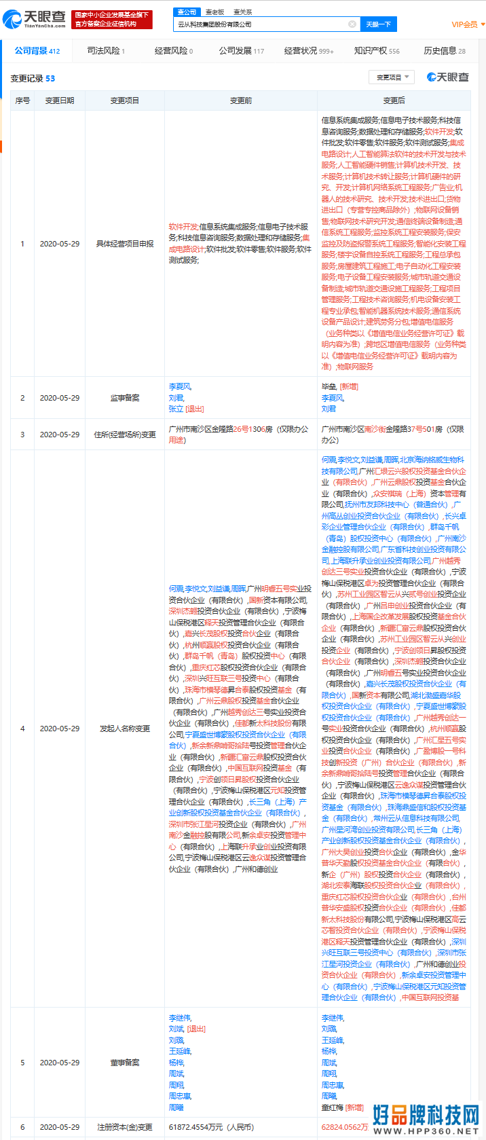
Task: Open the VIP会员 dropdown menu
Action: [468, 24]
